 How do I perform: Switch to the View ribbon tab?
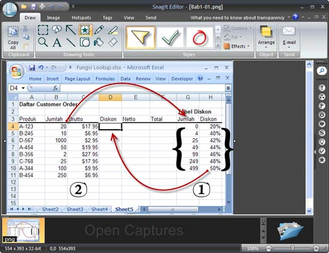pos(129,17)
